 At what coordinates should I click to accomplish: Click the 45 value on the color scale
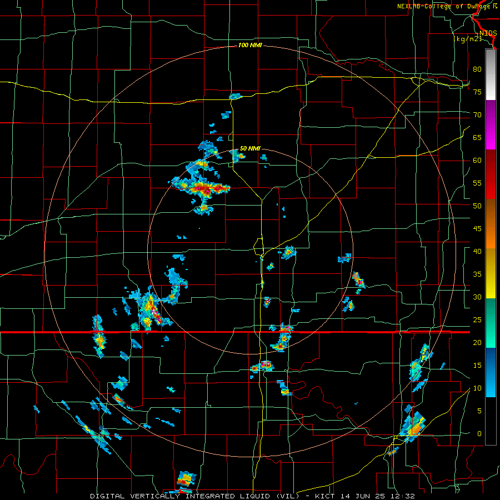pos(477,229)
